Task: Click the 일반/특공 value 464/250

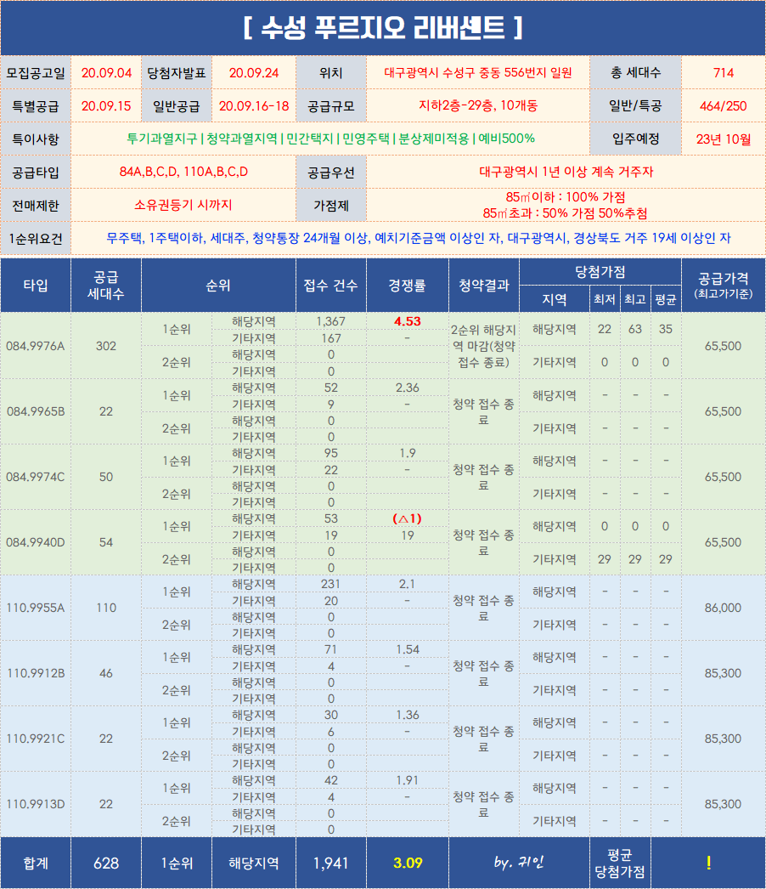Action: click(724, 106)
